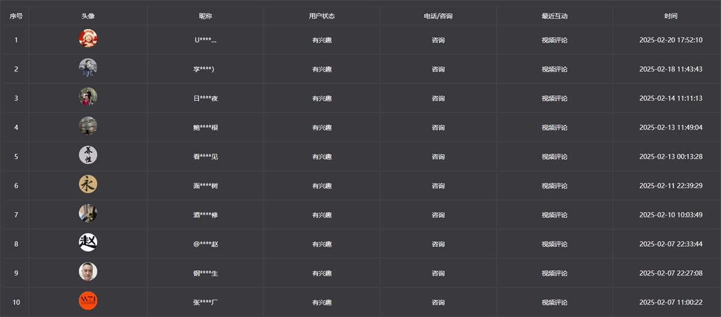Click the 电话/咨询 column header

(x=438, y=16)
